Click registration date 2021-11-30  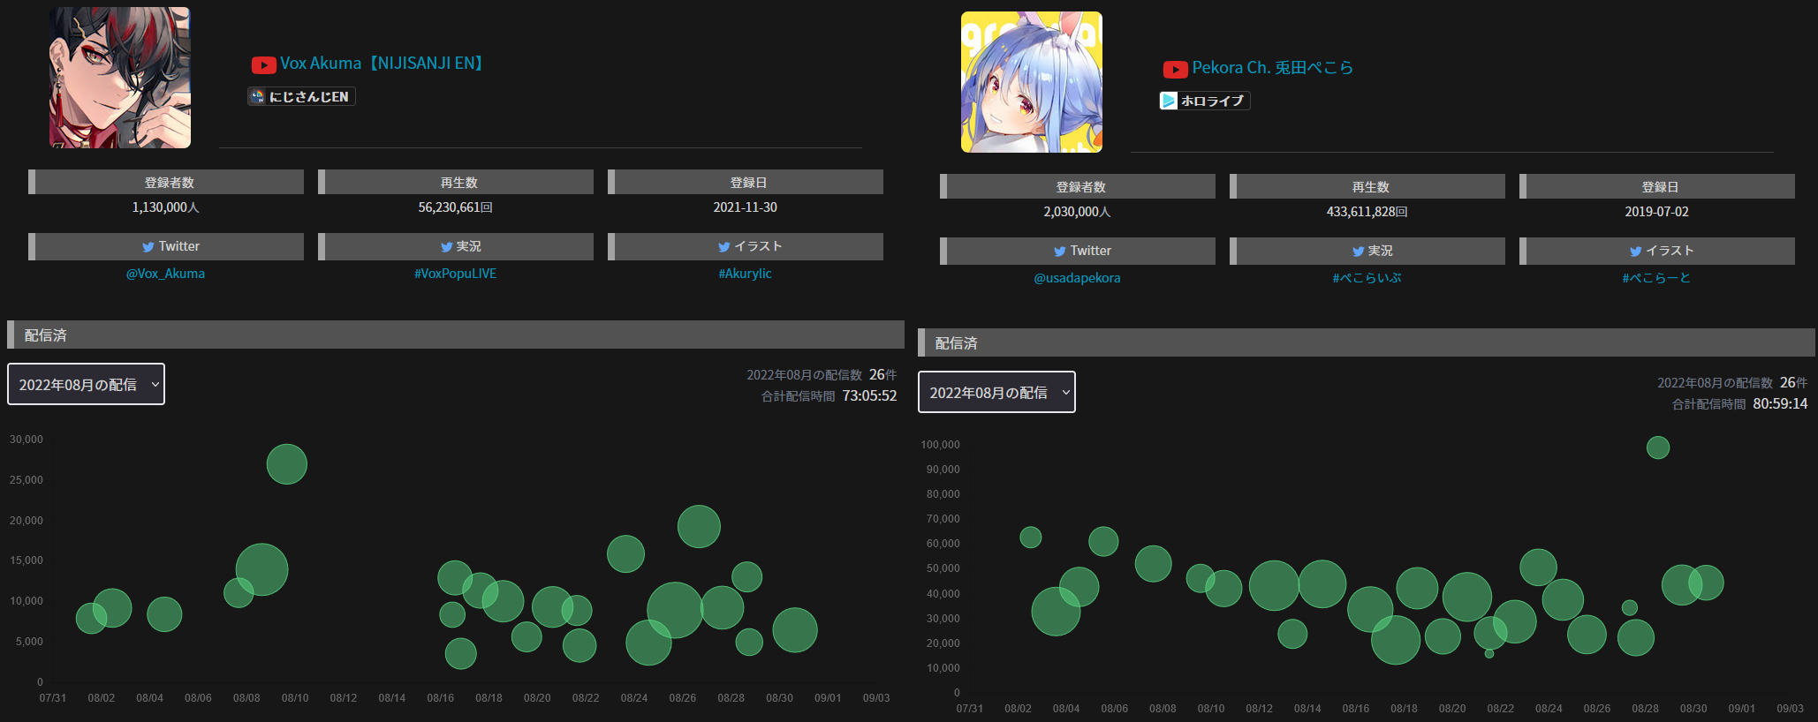coord(745,207)
